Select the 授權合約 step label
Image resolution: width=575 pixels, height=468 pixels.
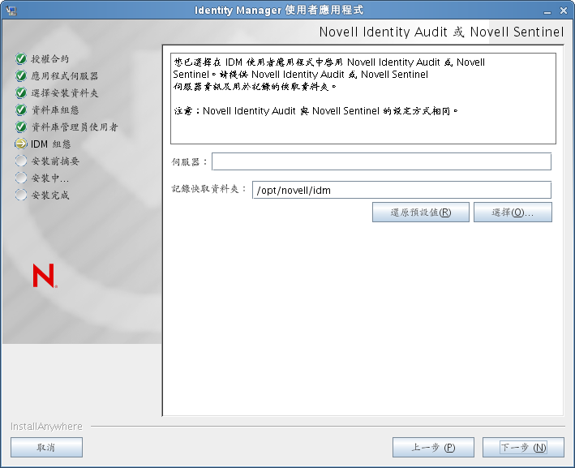click(49, 58)
